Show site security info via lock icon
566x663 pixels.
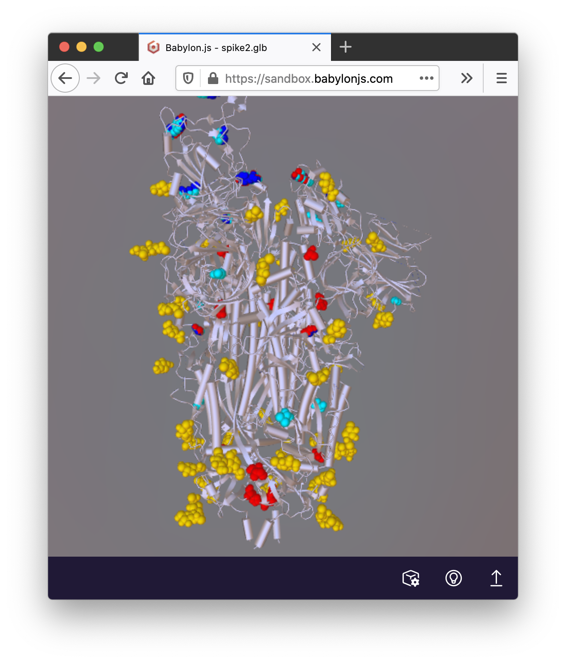coord(213,78)
